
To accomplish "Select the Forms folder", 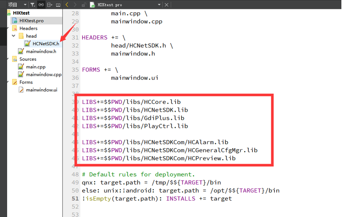I will coord(26,82).
